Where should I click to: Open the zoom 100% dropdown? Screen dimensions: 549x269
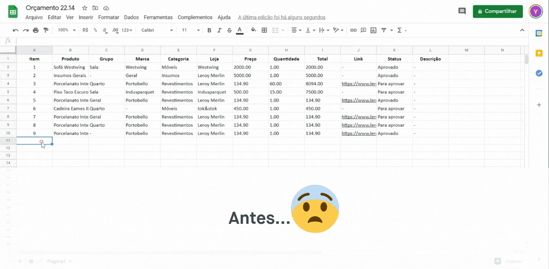pos(67,30)
